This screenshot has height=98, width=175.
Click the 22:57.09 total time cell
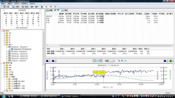pyautogui.click(x=69, y=16)
